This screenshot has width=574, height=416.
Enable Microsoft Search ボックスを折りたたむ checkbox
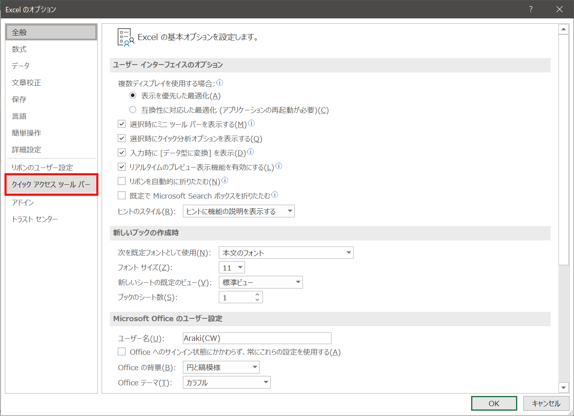122,195
